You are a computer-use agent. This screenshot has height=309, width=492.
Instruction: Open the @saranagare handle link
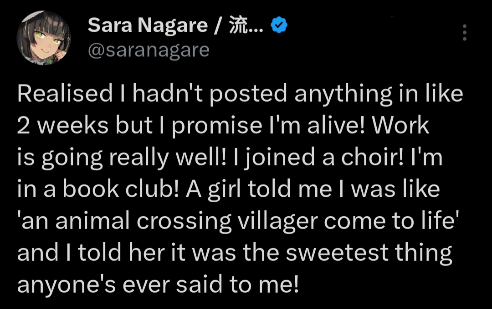[149, 50]
